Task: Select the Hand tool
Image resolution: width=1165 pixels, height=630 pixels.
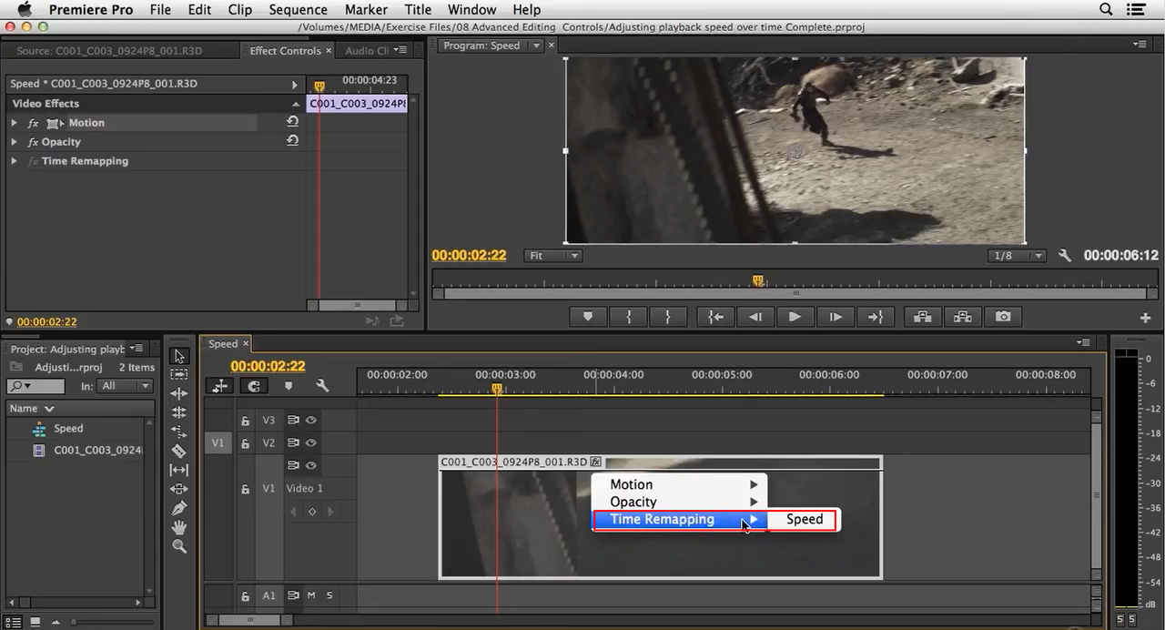Action: [x=179, y=527]
